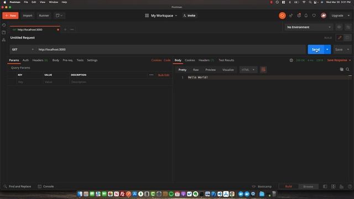This screenshot has width=354, height=199.
Task: Expand the Upgrade dropdown arrow
Action: pyautogui.click(x=348, y=15)
